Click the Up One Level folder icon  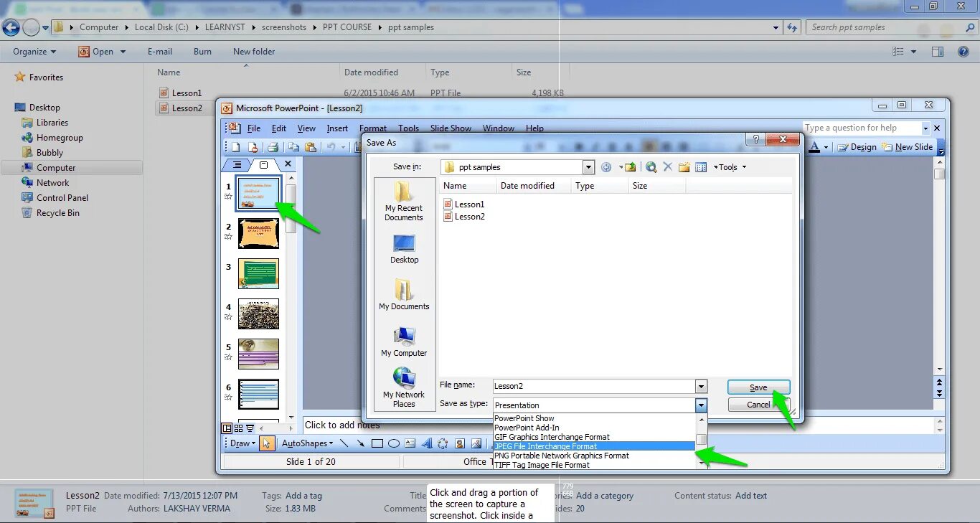tap(630, 167)
